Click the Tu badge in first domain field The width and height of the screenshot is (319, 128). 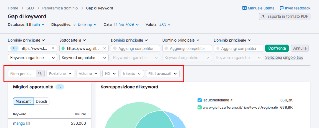14,48
